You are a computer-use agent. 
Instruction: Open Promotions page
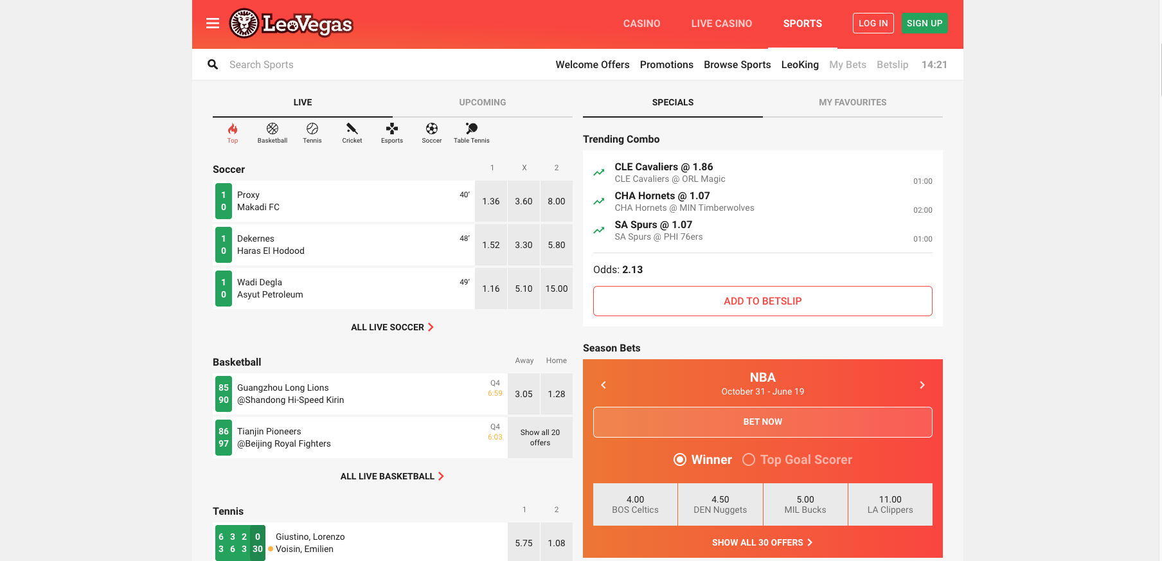point(666,64)
